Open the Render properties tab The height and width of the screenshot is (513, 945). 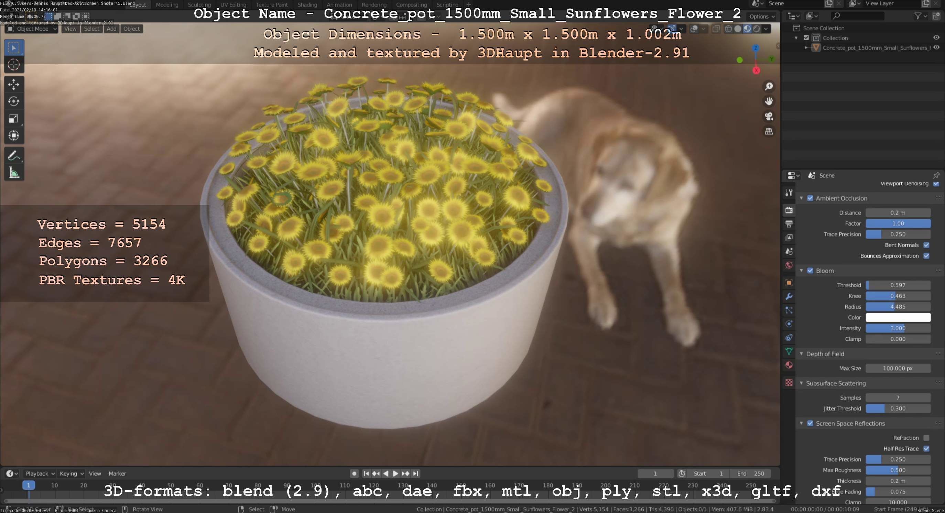point(789,210)
